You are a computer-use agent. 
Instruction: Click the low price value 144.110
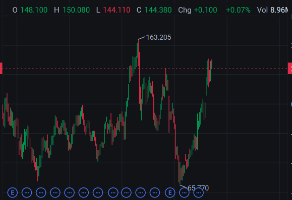[116, 10]
